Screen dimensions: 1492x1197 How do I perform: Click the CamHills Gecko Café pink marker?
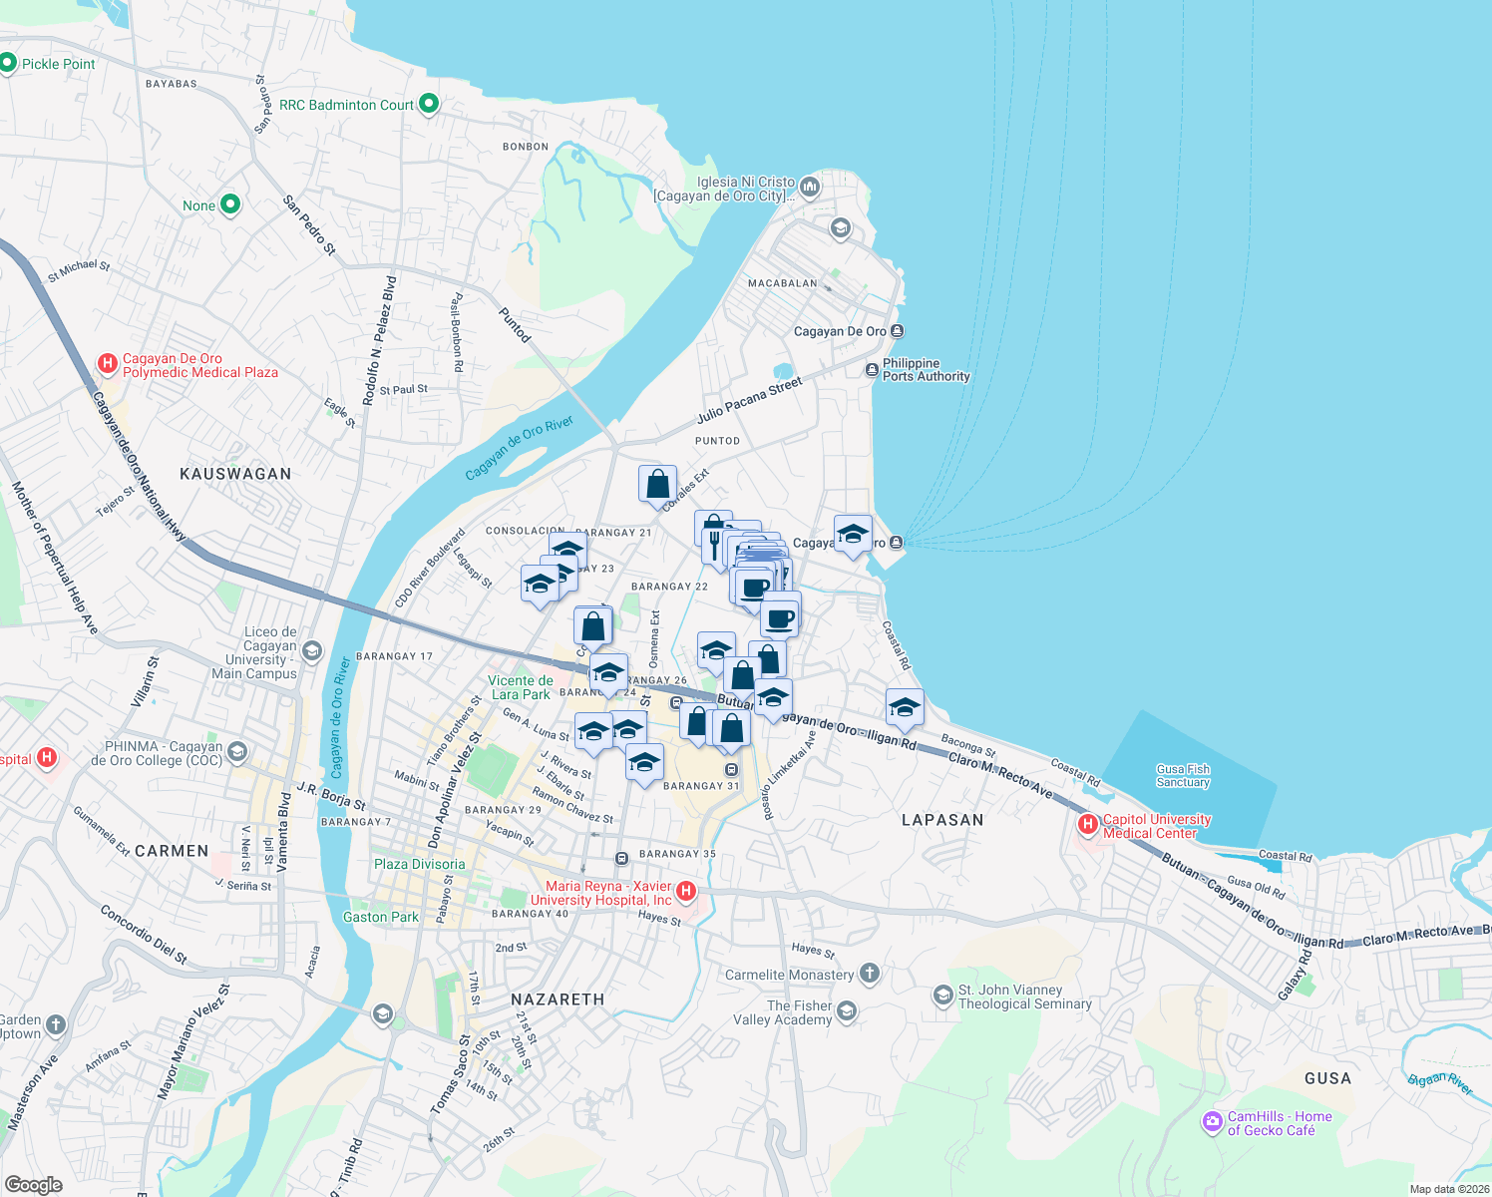1213,1121
